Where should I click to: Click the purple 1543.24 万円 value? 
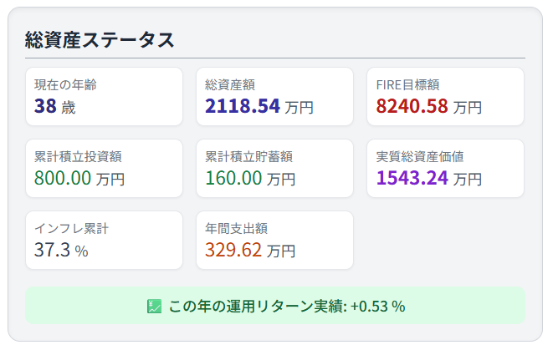point(429,178)
